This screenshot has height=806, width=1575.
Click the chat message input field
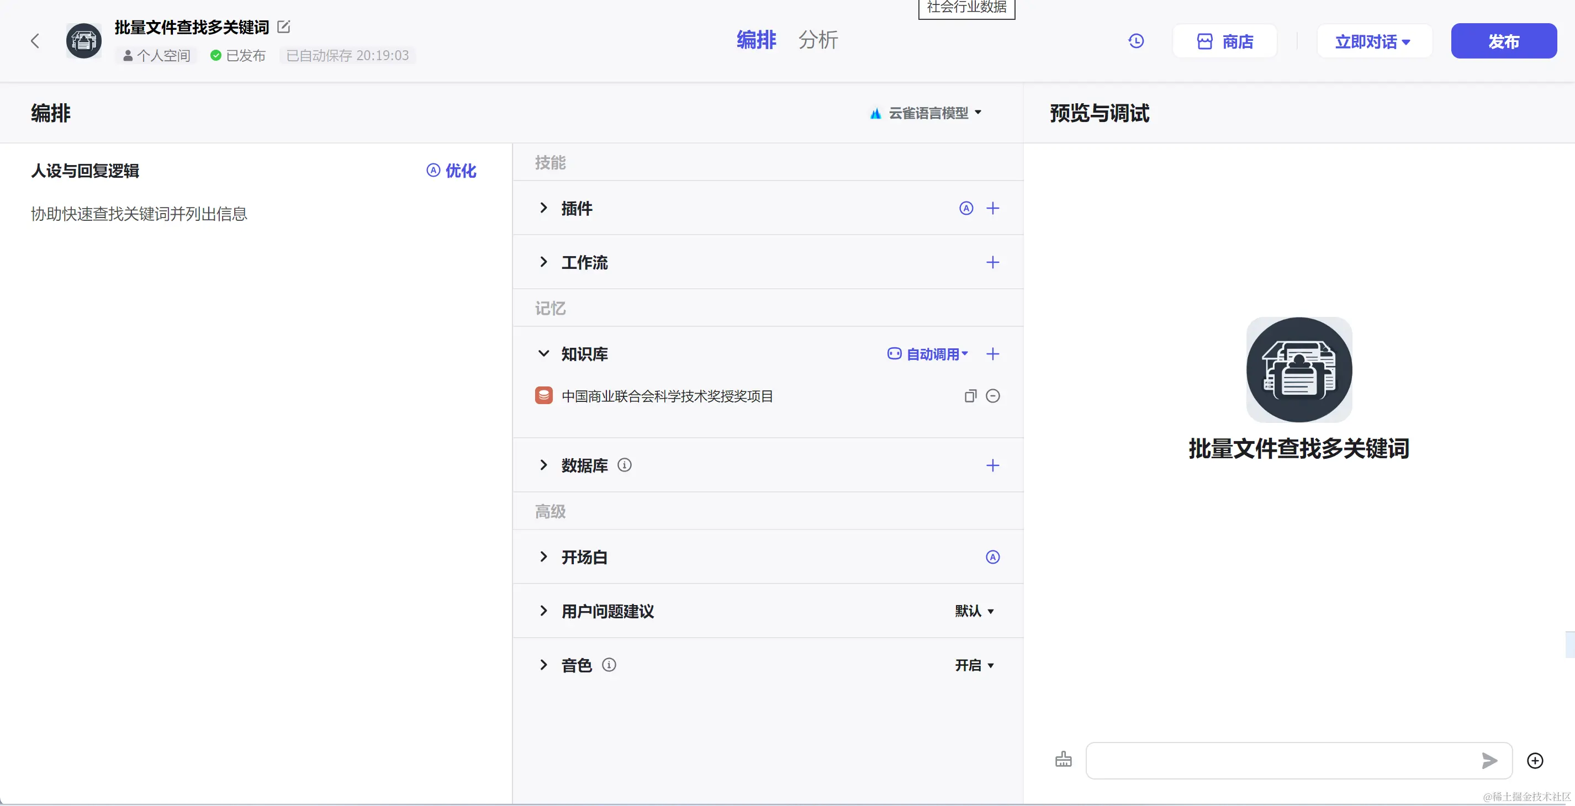tap(1278, 760)
